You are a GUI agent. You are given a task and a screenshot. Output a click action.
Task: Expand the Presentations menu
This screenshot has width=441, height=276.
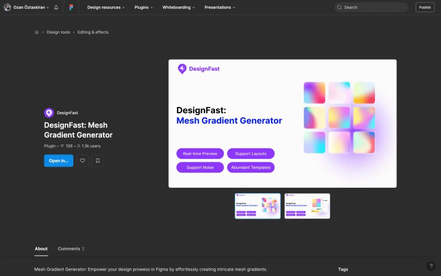point(220,7)
